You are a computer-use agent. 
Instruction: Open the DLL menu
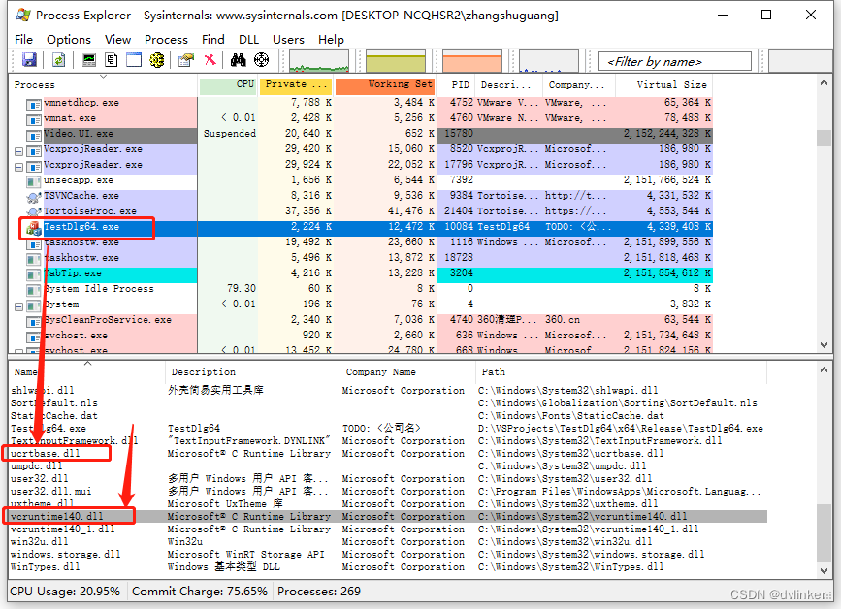coord(248,39)
